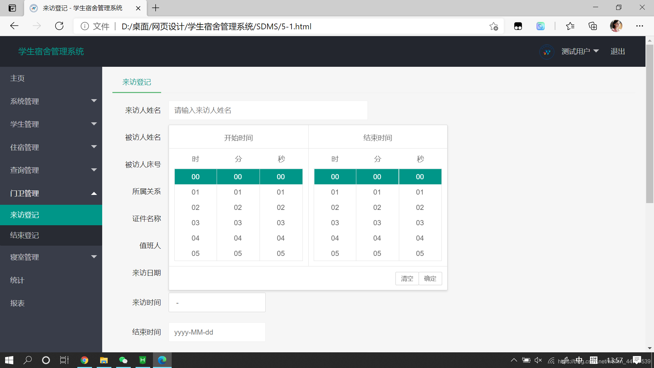
Task: Click the 清空 button in time picker
Action: pyautogui.click(x=407, y=278)
